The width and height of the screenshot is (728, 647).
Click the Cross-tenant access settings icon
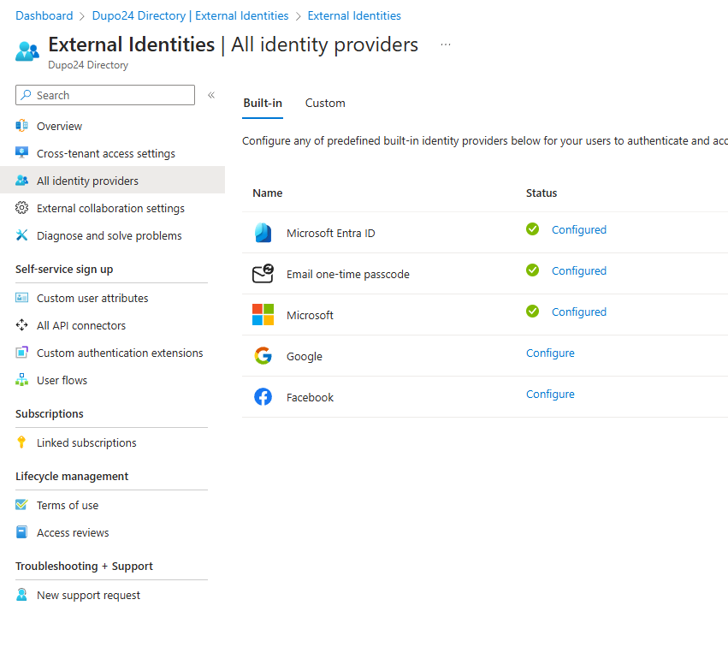coord(22,153)
